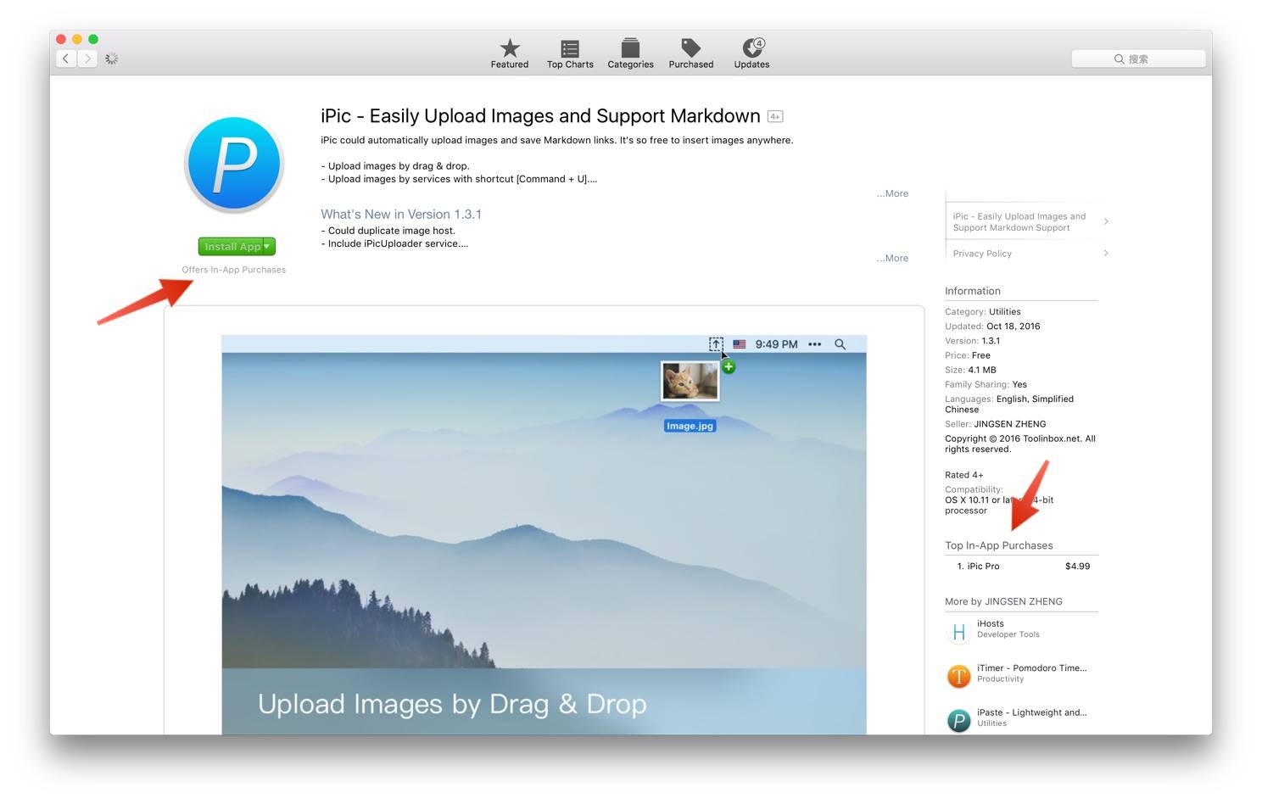Open Updates with badge 4
The image size is (1262, 804).
pos(751,48)
